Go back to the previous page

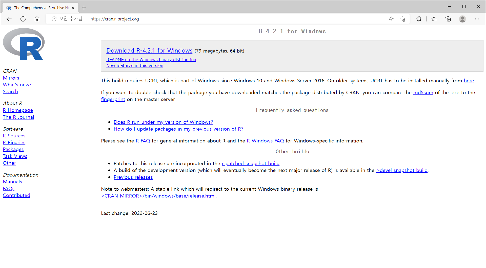(x=9, y=19)
